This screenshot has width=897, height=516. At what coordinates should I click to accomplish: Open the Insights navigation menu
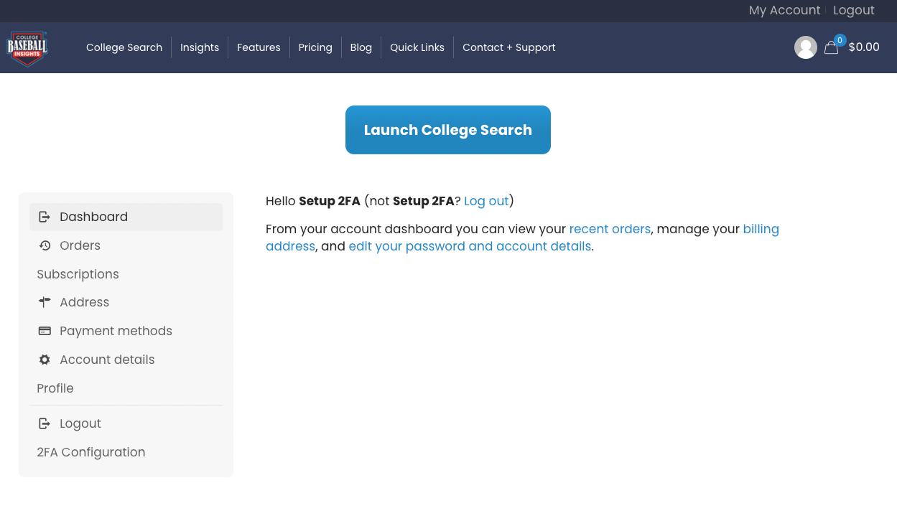[200, 47]
